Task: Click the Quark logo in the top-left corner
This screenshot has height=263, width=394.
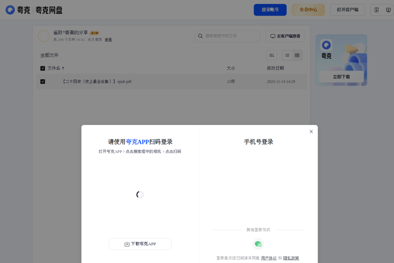Action: click(10, 10)
